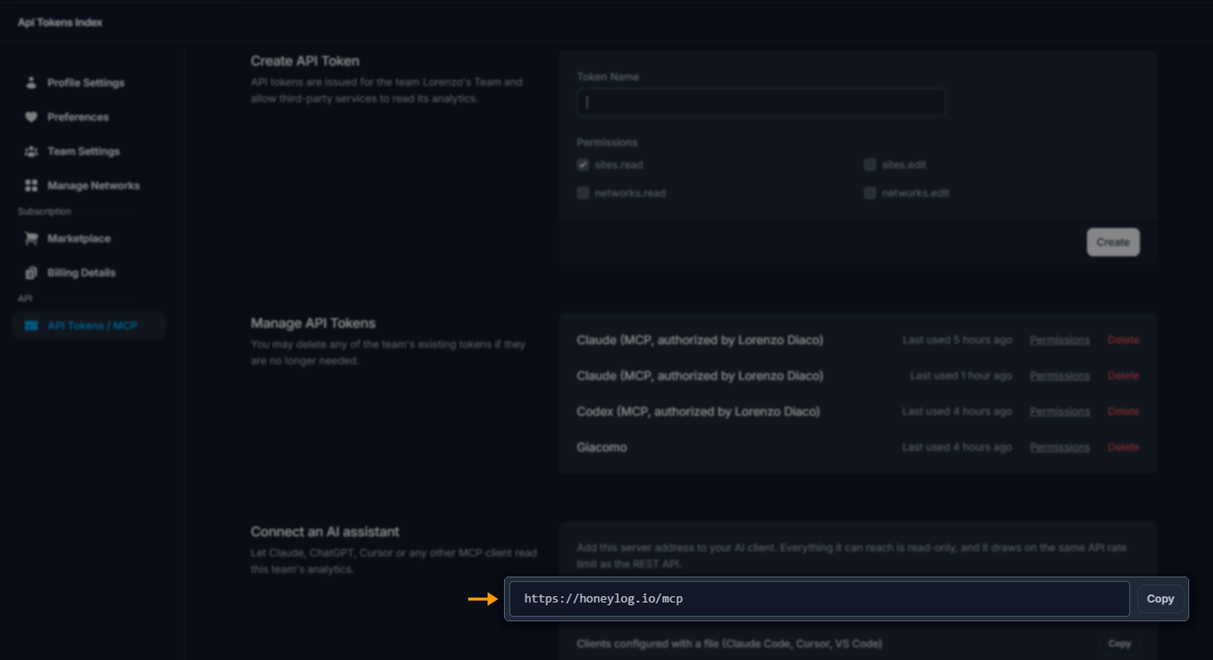Click the API Tokens / MCP icon
Viewport: 1213px width, 660px height.
[x=31, y=326]
